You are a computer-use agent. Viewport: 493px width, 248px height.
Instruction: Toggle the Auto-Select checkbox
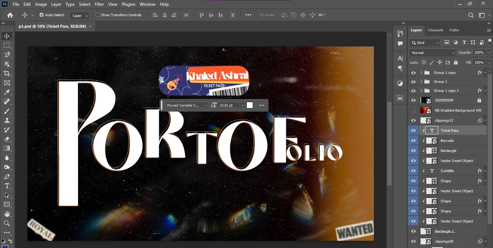coord(42,15)
